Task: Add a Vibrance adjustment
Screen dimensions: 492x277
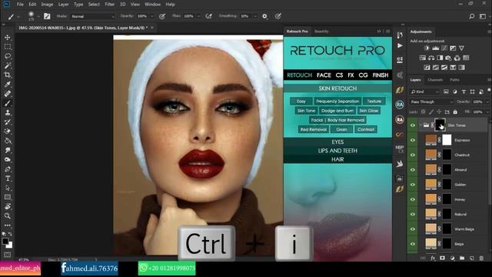Action: point(461,48)
